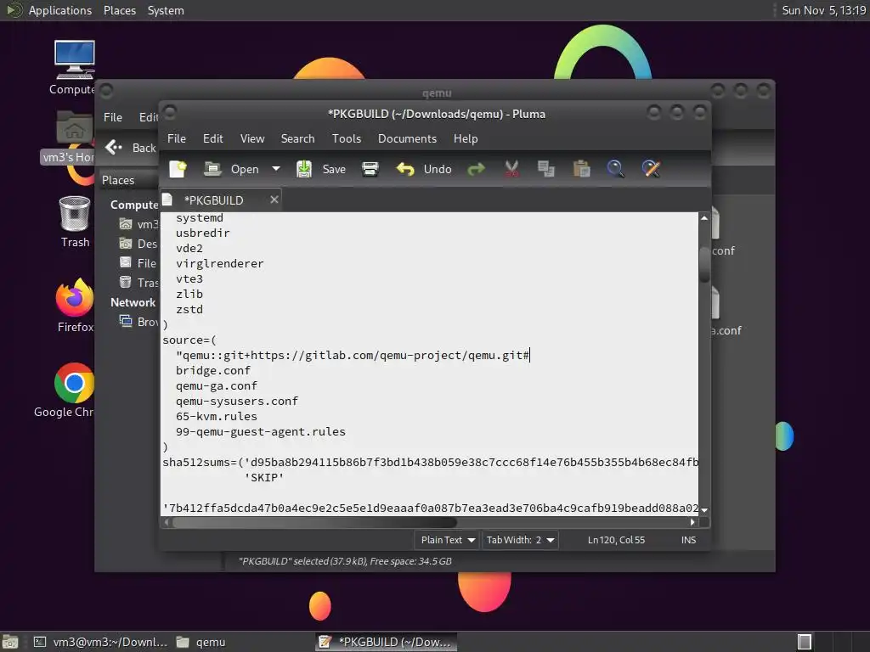Click the Redo green arrow icon

coord(476,169)
